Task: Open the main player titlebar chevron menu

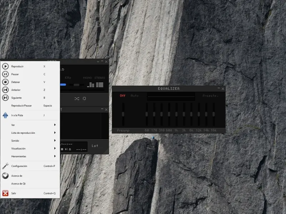Action: click(98, 62)
